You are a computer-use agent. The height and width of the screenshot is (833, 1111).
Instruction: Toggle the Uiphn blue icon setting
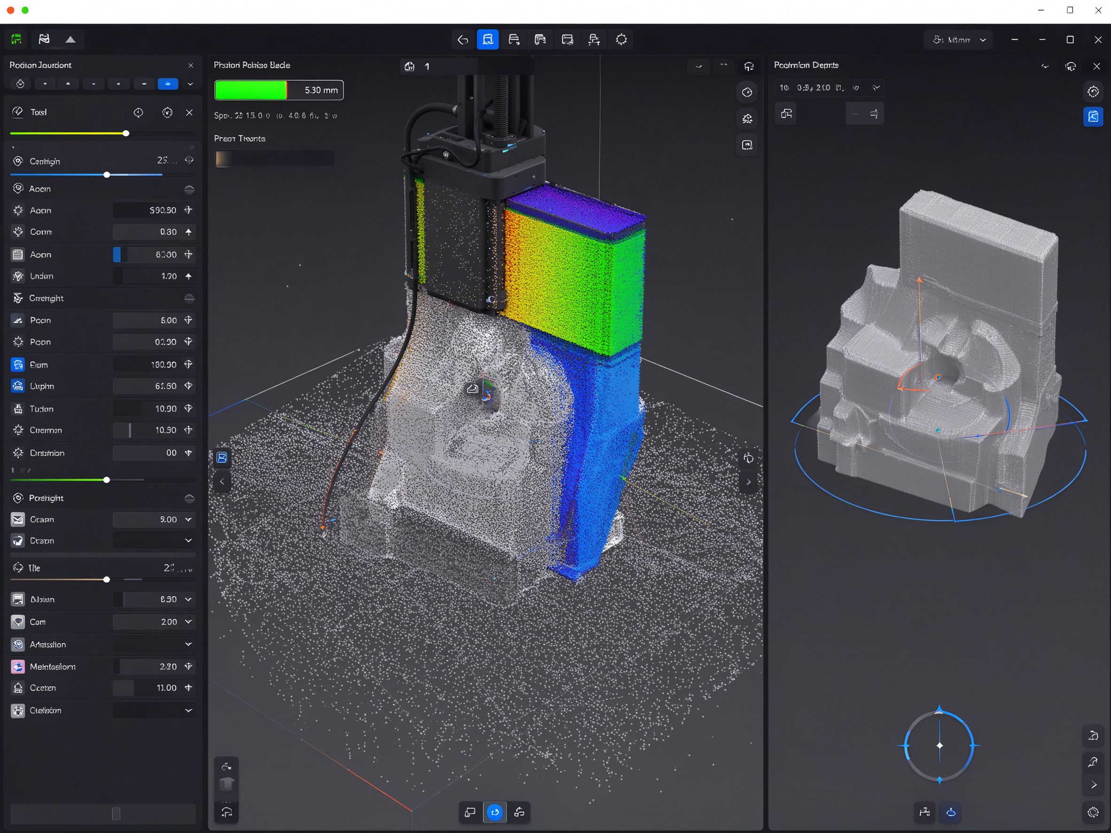tap(17, 386)
